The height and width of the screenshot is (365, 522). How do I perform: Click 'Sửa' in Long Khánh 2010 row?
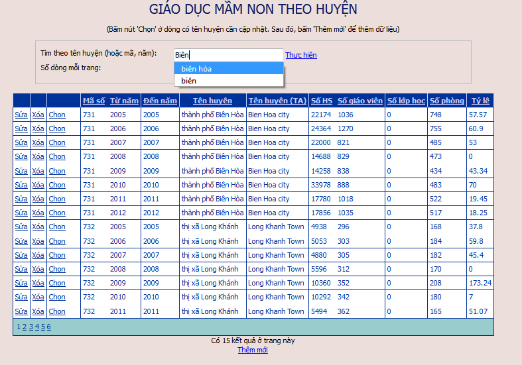[x=21, y=297]
